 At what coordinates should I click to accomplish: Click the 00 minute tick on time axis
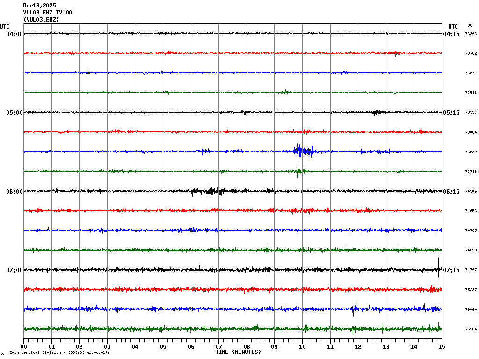(x=24, y=347)
